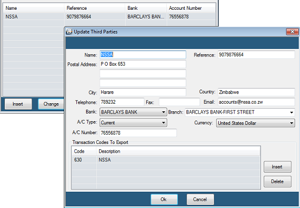The image size is (300, 208).
Task: Click Change in the background third parties window
Action: 51,104
